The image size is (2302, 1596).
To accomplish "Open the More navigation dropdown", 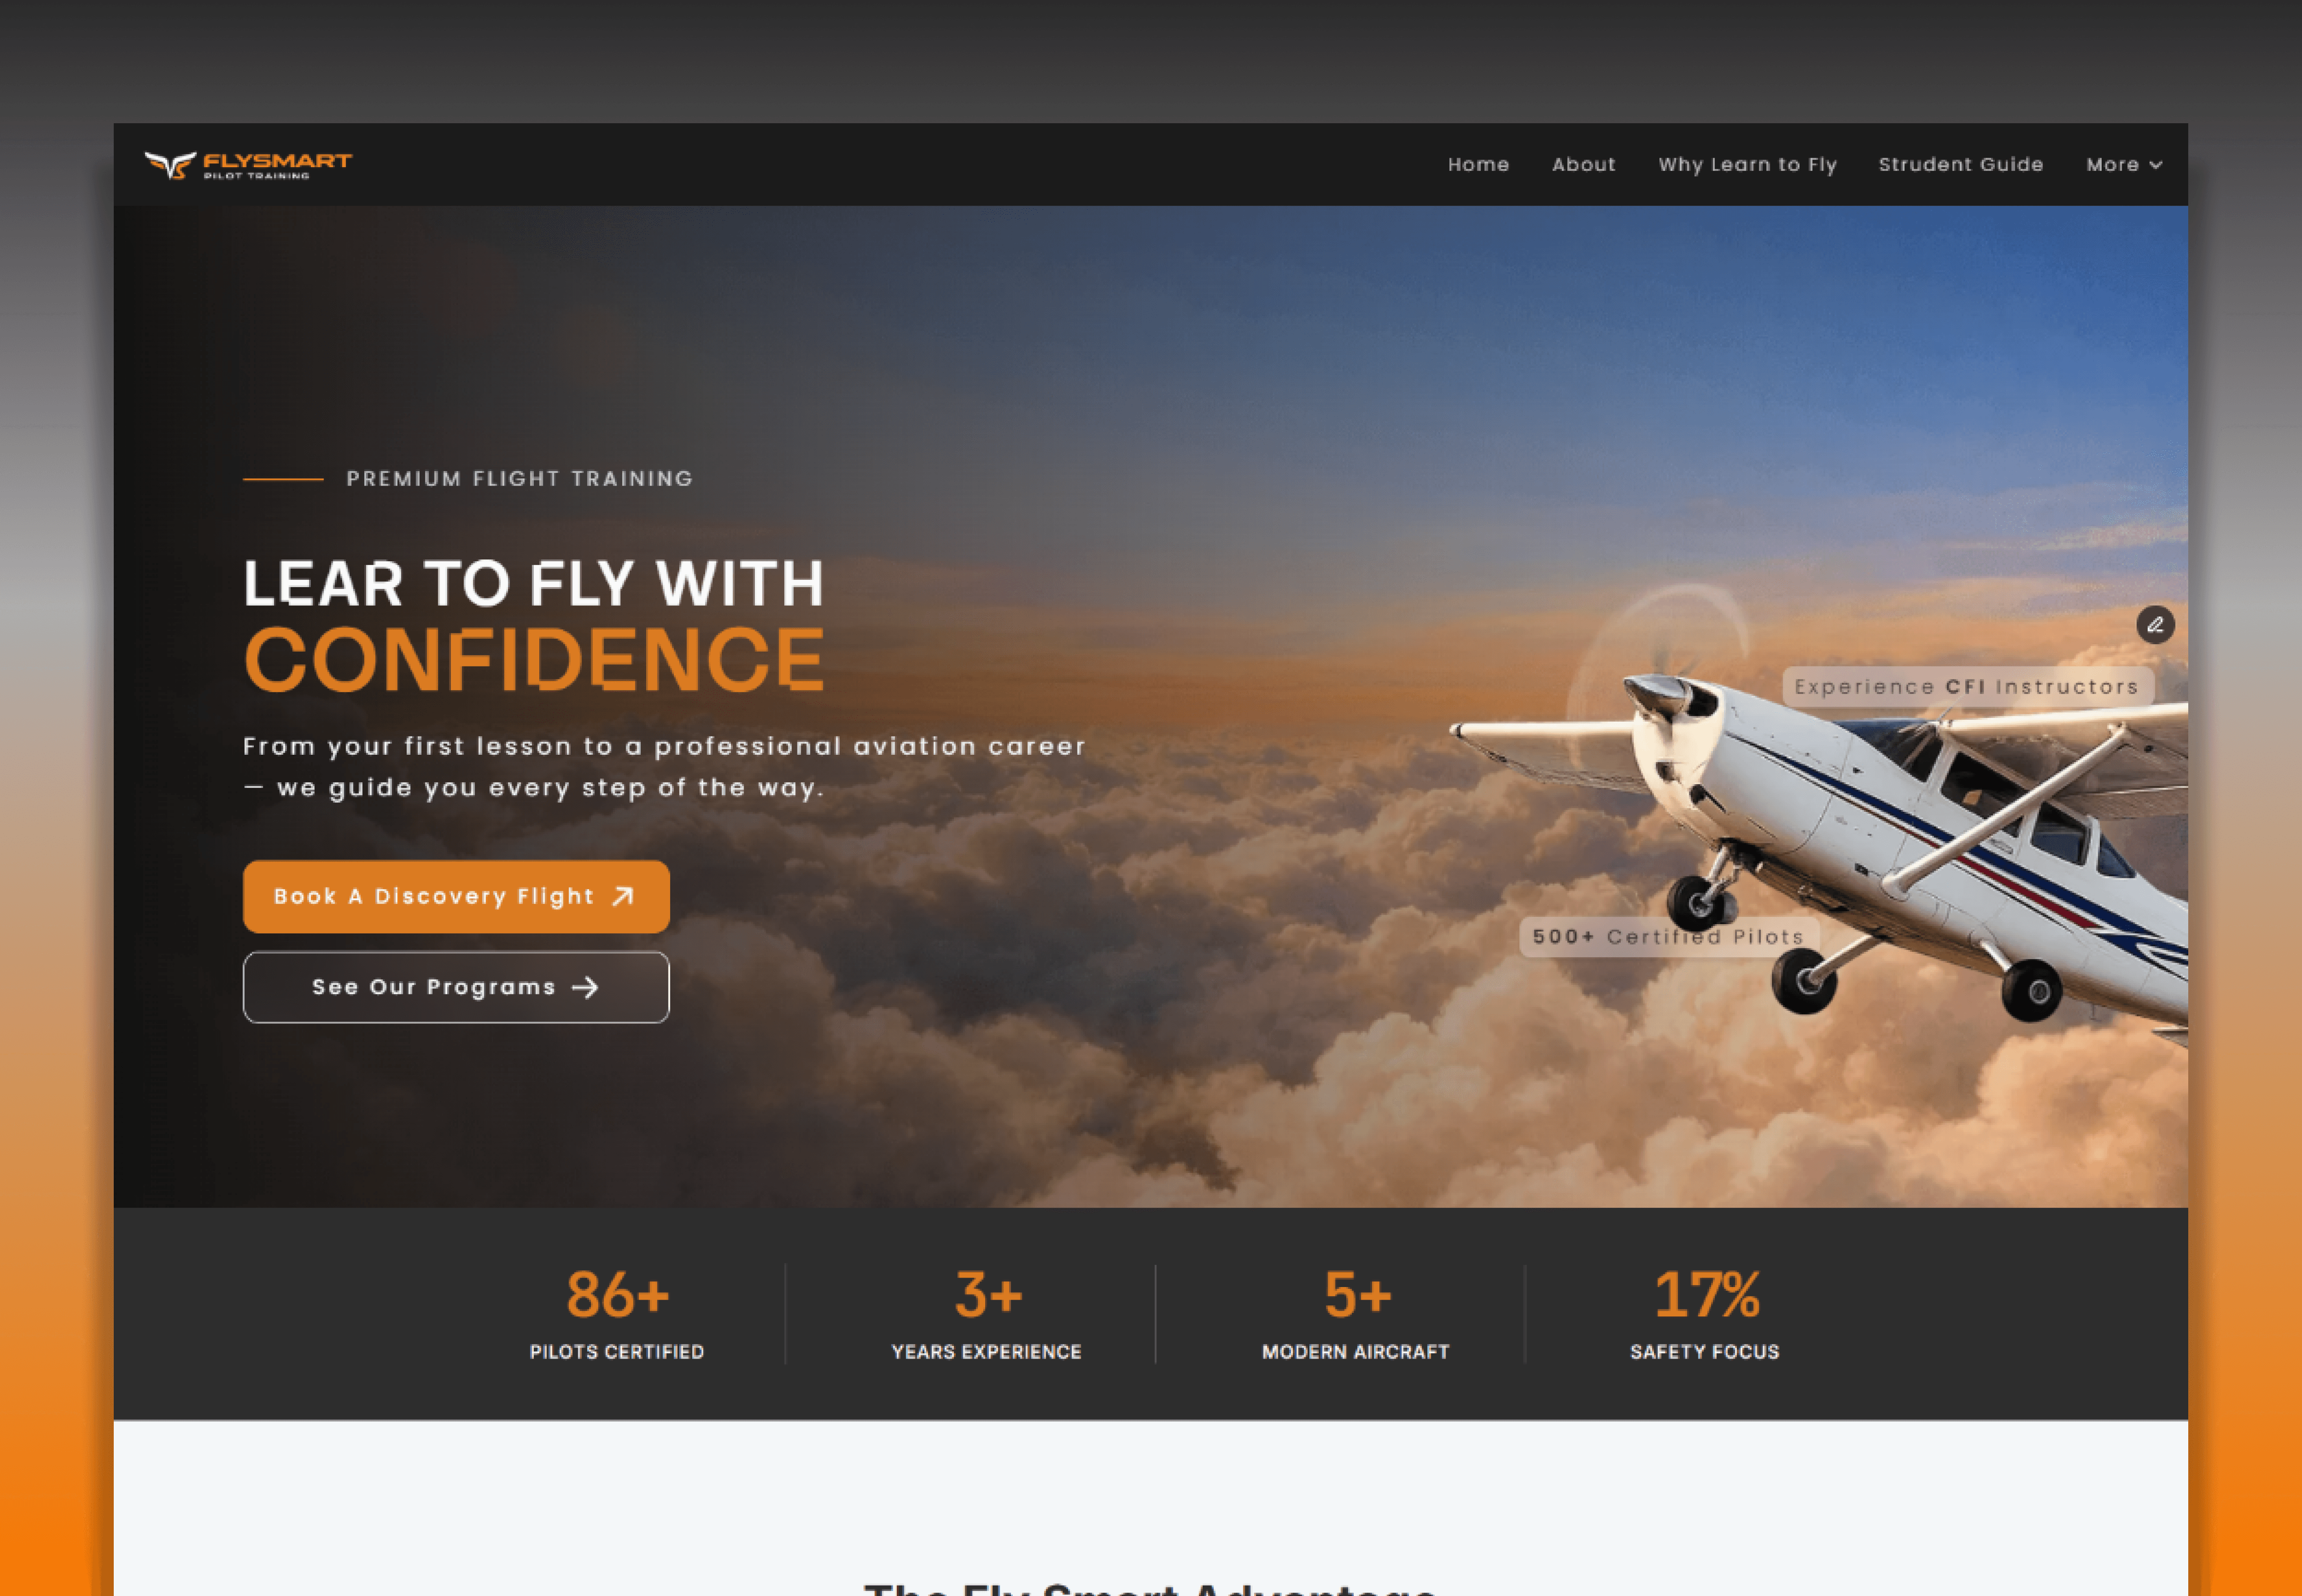I will (x=2124, y=165).
